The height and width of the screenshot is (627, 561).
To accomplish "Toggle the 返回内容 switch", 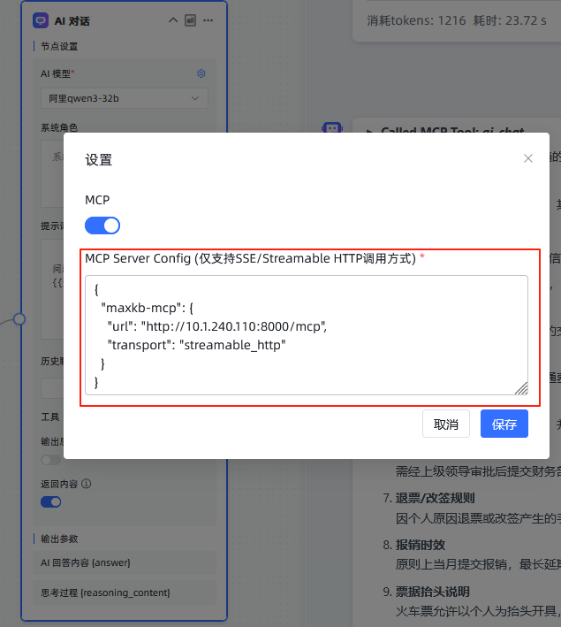I will coord(51,501).
